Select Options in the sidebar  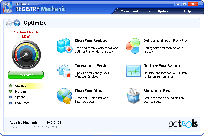click(x=20, y=97)
